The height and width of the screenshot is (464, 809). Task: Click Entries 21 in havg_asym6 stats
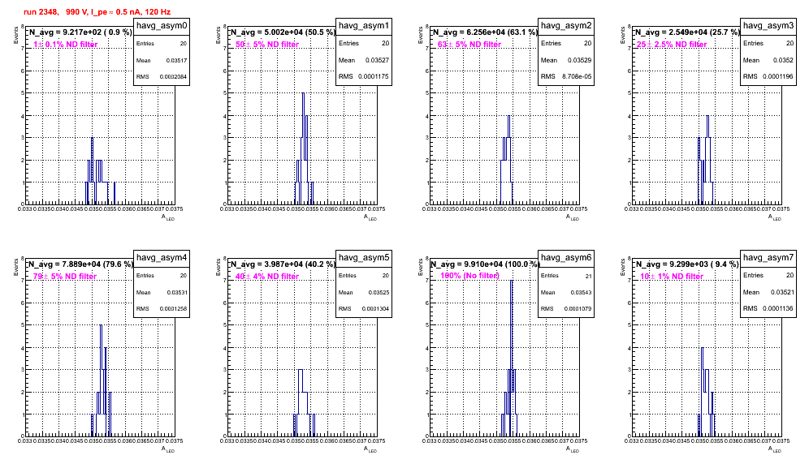[x=566, y=276]
